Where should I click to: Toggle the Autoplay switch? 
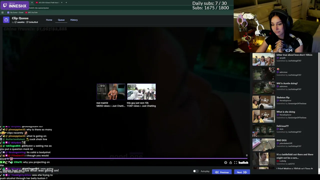click(x=196, y=171)
